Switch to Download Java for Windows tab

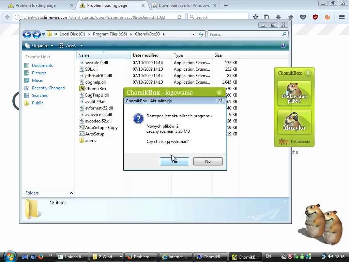click(x=184, y=5)
